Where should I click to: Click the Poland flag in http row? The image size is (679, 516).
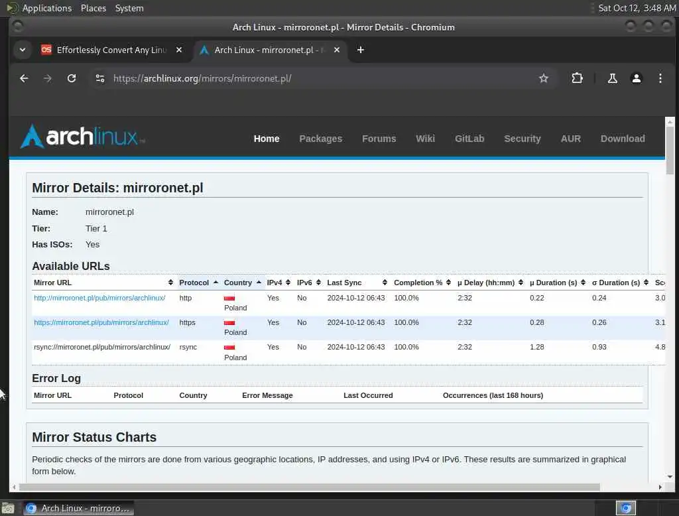click(x=229, y=298)
